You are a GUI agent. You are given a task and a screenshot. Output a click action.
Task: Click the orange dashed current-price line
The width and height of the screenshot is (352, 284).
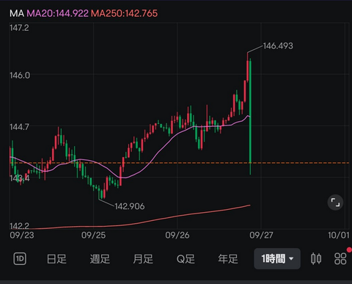click(x=180, y=163)
